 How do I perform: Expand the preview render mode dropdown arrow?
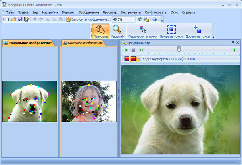138,59
